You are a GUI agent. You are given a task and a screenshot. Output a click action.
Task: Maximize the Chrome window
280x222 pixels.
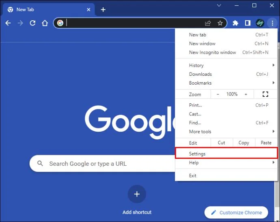pos(254,5)
